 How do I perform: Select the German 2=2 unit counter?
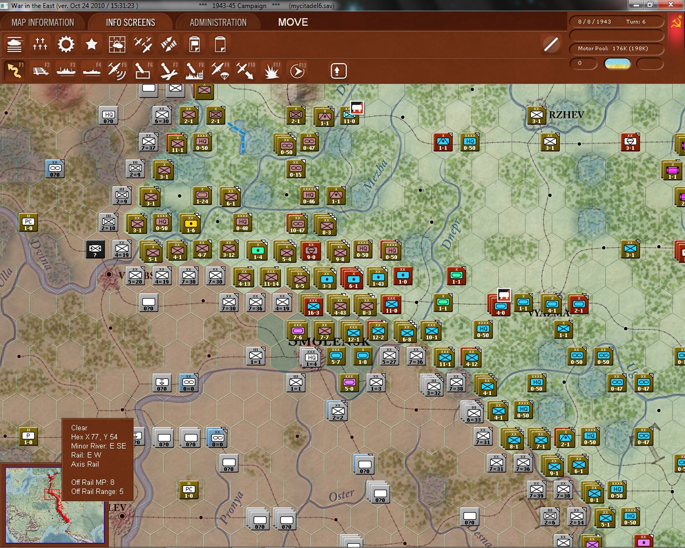(338, 411)
